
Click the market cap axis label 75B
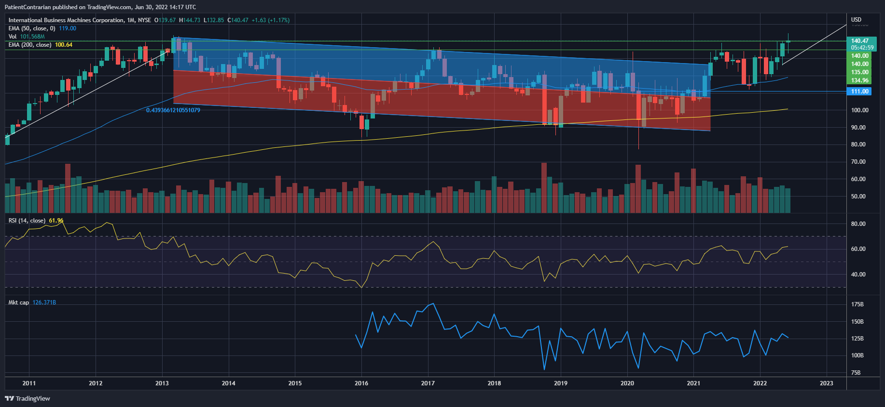click(856, 373)
